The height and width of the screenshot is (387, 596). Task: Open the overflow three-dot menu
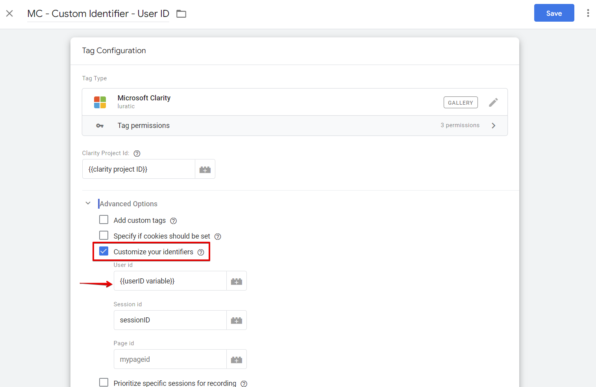pyautogui.click(x=588, y=13)
